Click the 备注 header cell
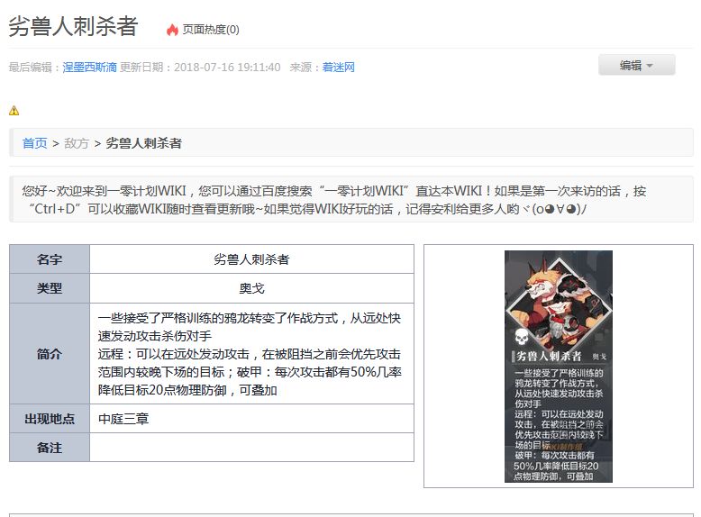The width and height of the screenshot is (701, 517). pyautogui.click(x=50, y=448)
